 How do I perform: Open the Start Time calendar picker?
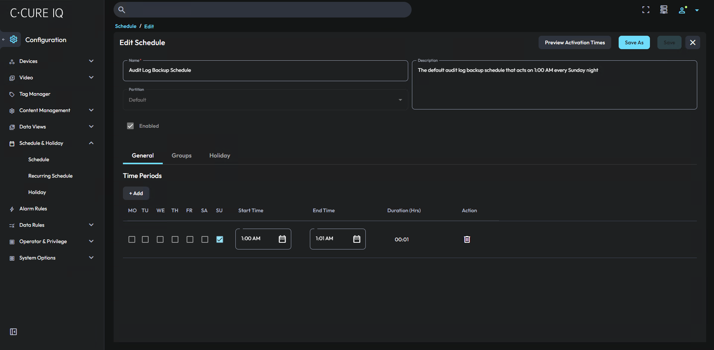[x=282, y=239]
